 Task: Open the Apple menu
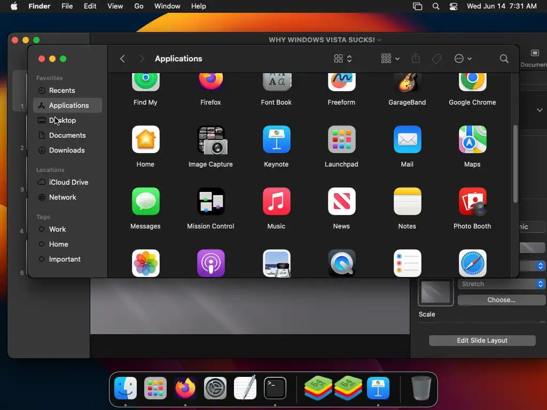[14, 6]
